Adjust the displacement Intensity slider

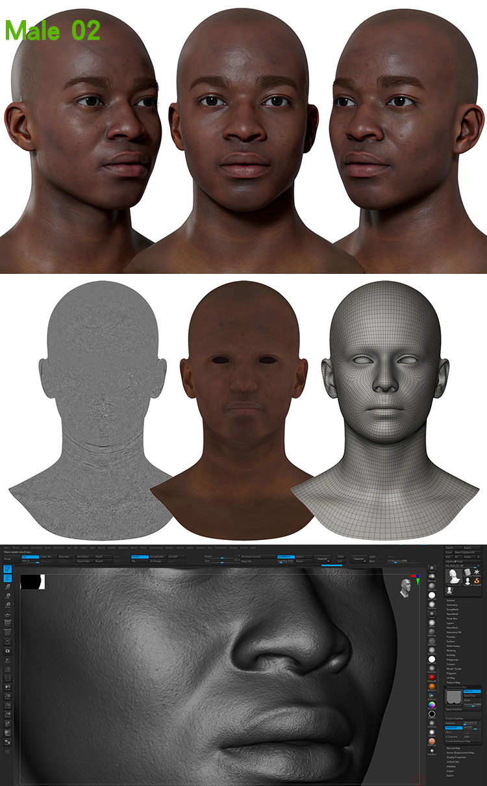[x=472, y=704]
